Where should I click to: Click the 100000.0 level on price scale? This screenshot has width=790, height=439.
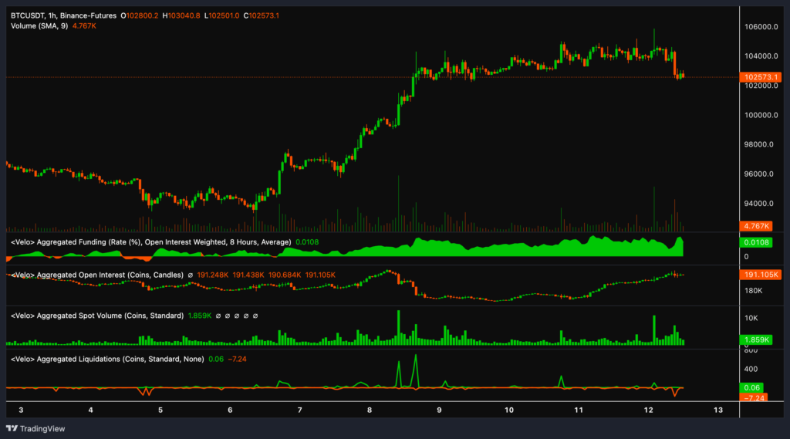pos(760,115)
